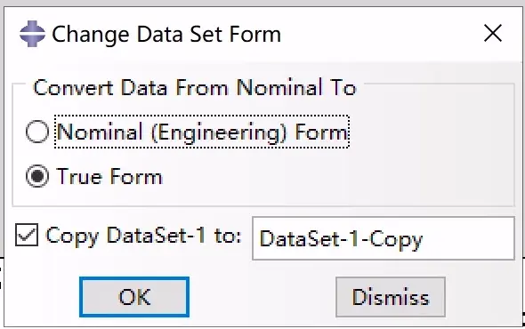The image size is (525, 329).
Task: Click the filled radio circle for True Form
Action: click(x=37, y=176)
